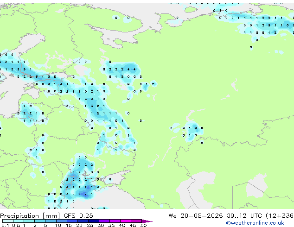This screenshot has height=227, width=294.
Task: Click the '25' legend scale label
Action: click(90, 225)
